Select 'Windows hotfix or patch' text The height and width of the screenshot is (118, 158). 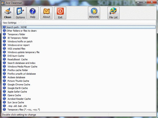20,42
